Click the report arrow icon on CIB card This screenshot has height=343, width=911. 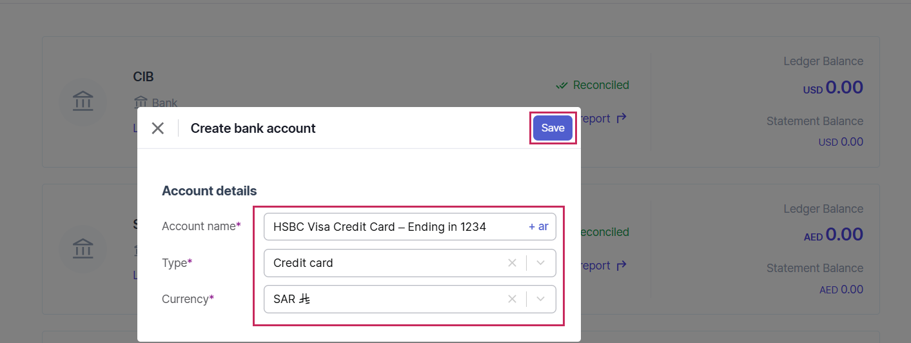tap(622, 119)
